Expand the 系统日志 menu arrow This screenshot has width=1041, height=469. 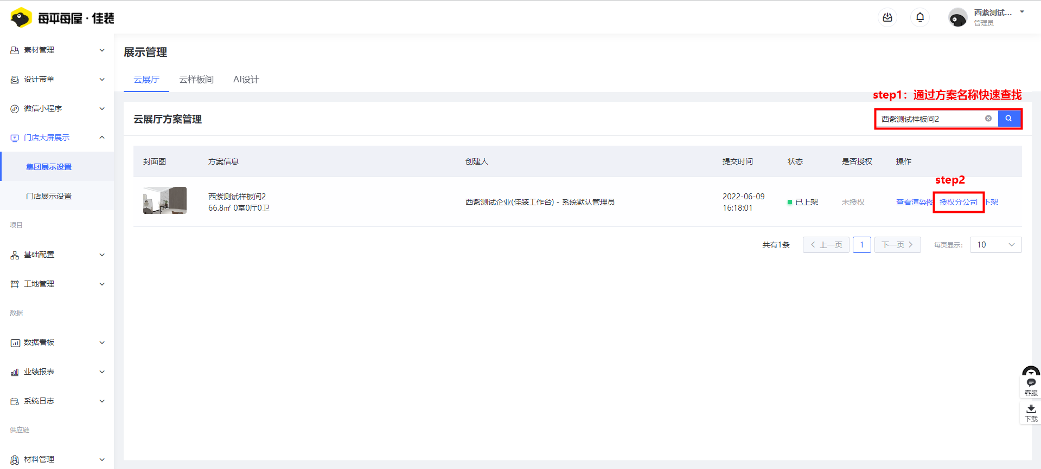click(102, 401)
